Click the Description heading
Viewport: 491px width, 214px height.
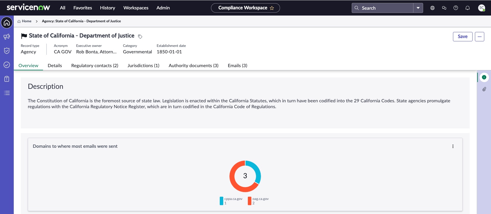coord(45,86)
